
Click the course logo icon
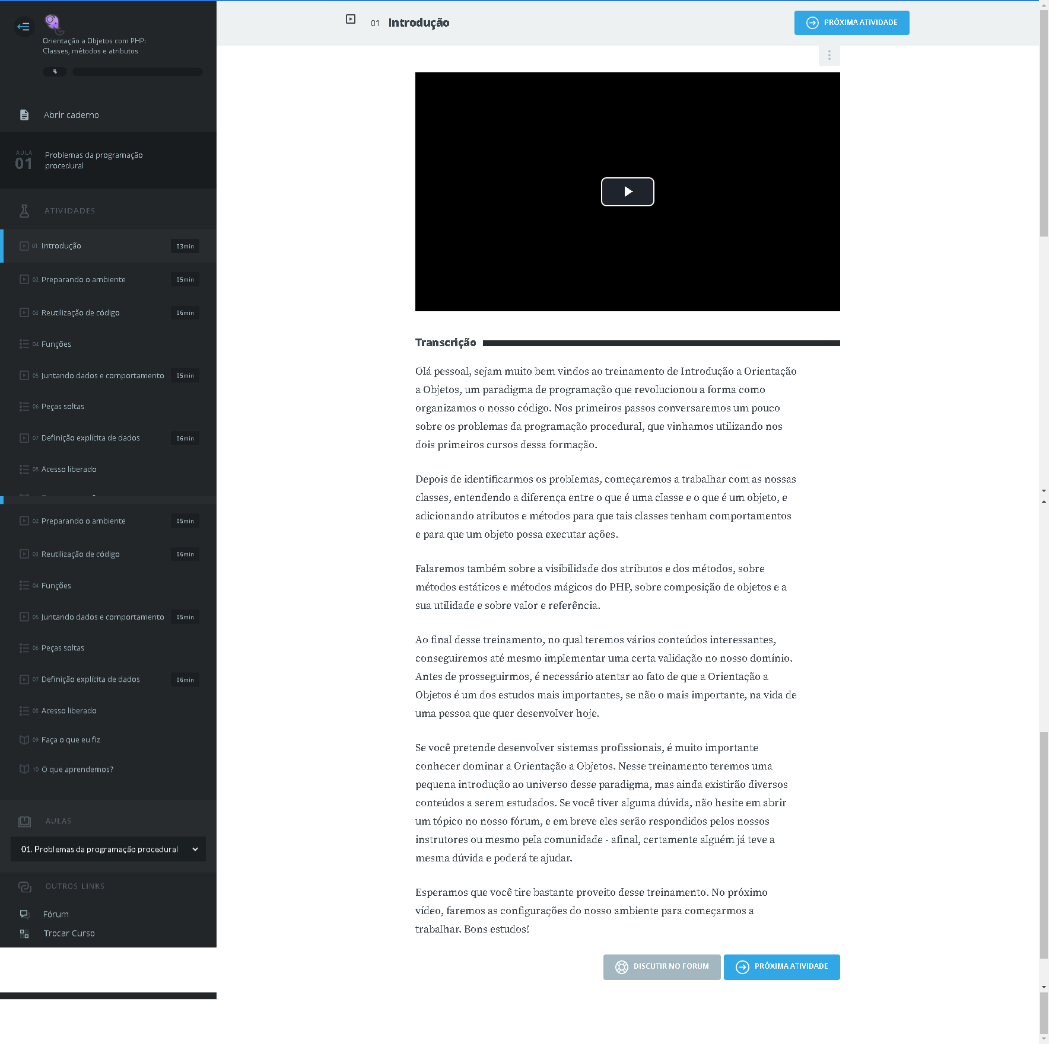(53, 23)
